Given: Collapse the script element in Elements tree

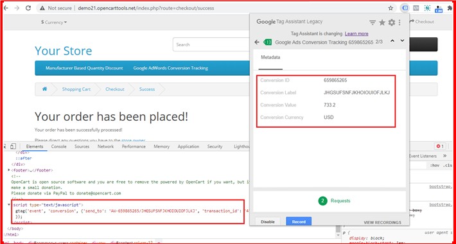Looking at the screenshot, I should (9, 205).
